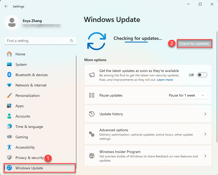Click the Privacy & security shield icon
The image size is (218, 175).
[10, 158]
